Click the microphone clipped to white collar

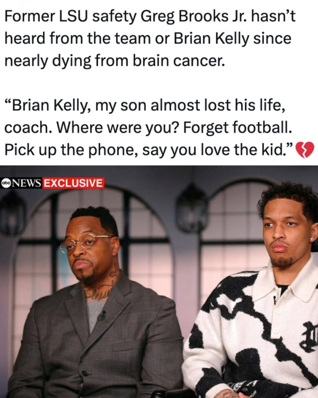275,300
